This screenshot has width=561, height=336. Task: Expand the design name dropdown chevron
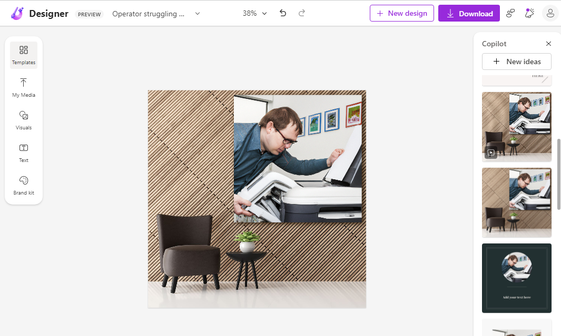point(198,14)
